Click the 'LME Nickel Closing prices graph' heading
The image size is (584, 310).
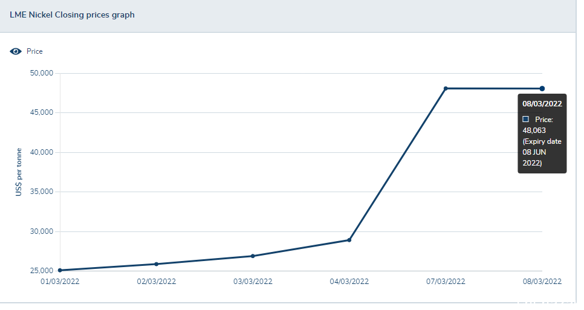73,15
